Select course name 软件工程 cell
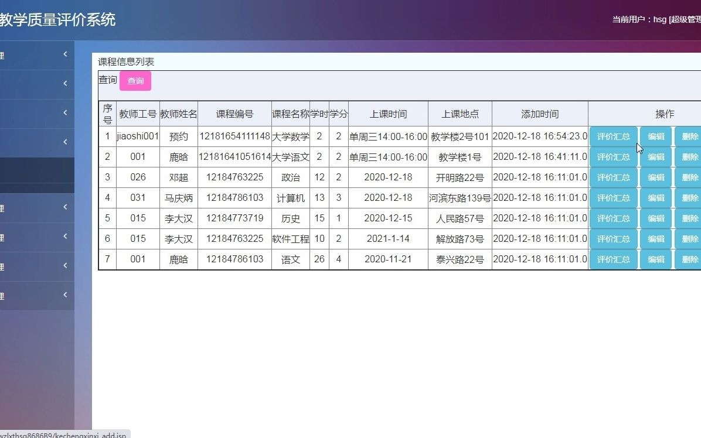The image size is (701, 438). [x=291, y=239]
